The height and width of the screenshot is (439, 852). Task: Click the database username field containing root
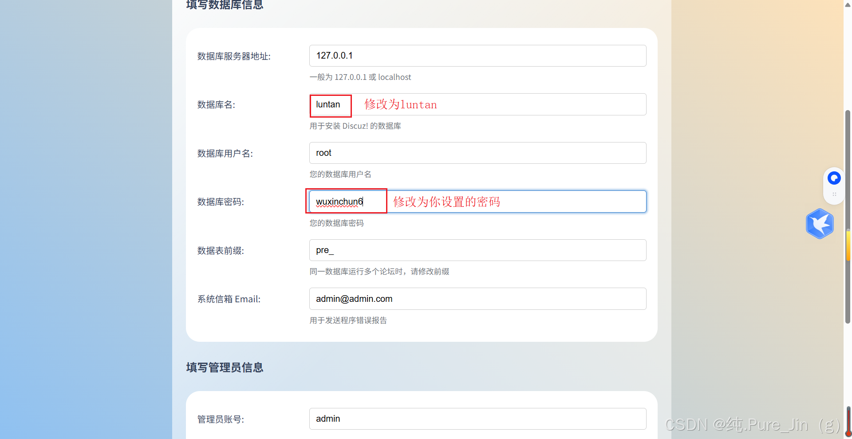point(477,153)
